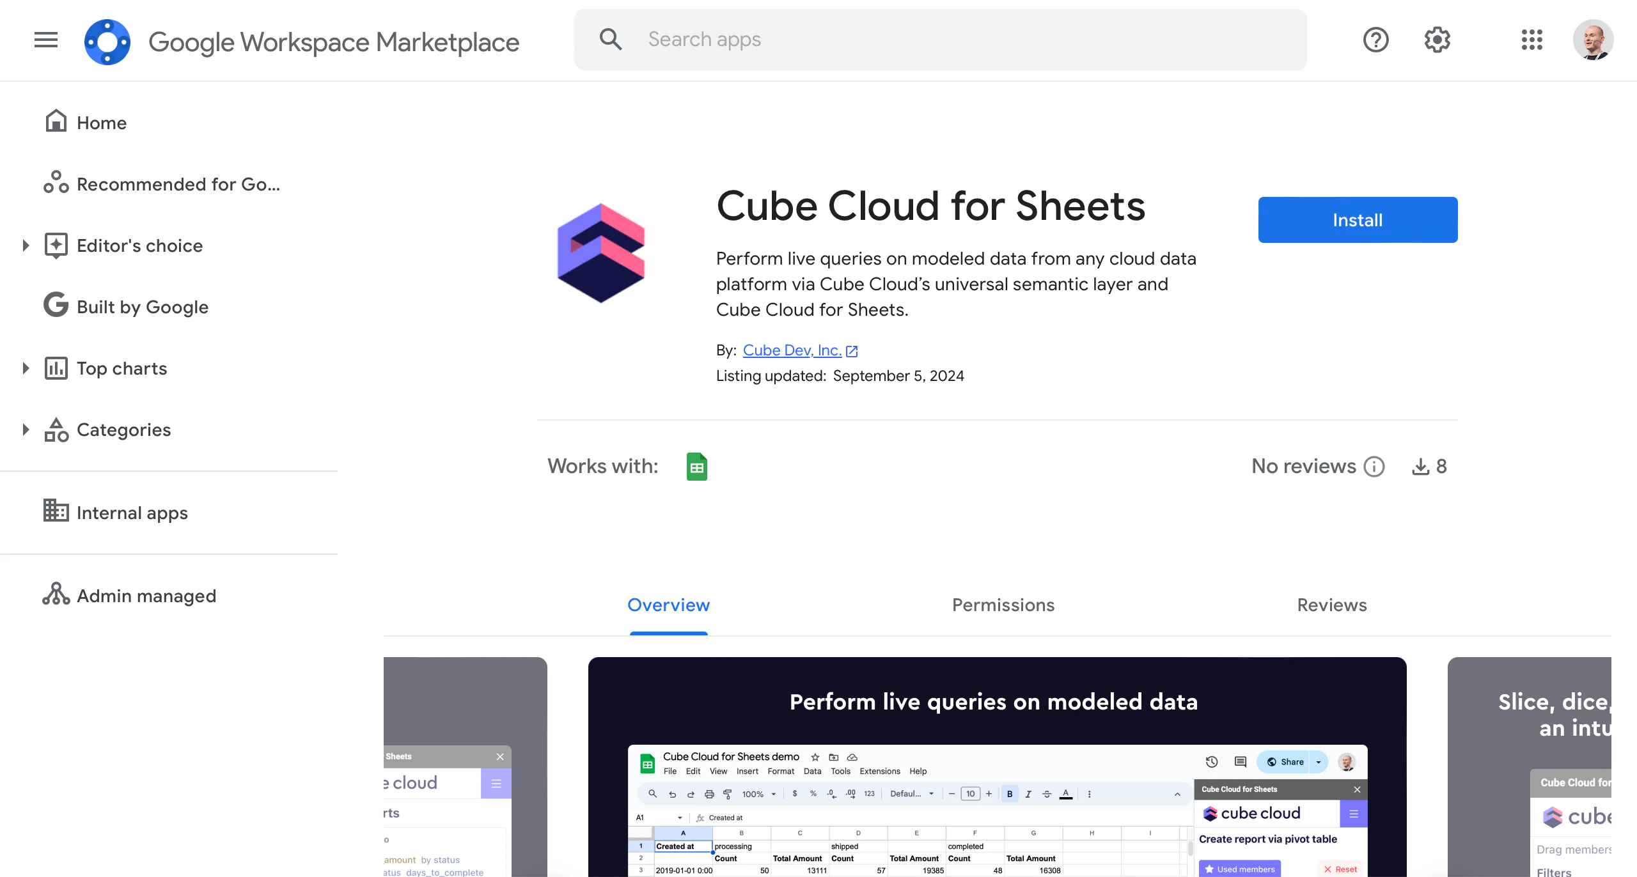
Task: Click the Search apps field
Action: tap(940, 40)
